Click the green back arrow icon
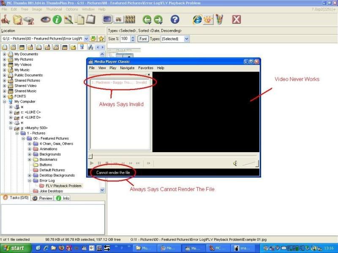 pyautogui.click(x=147, y=20)
